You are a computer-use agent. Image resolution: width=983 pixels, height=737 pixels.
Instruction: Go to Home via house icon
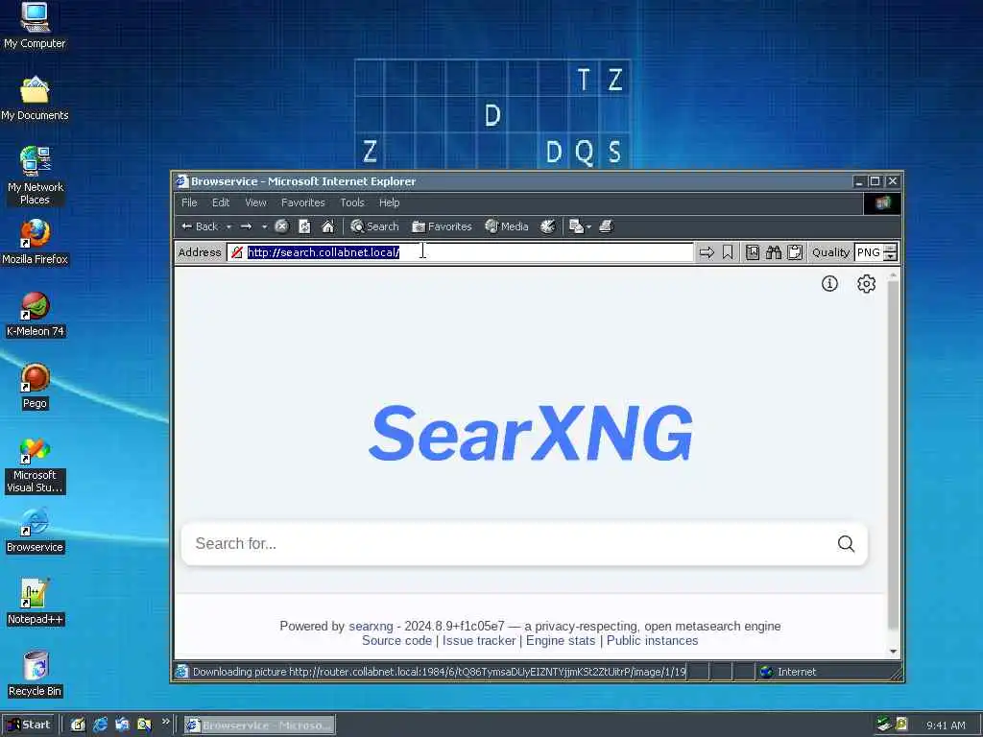[328, 226]
